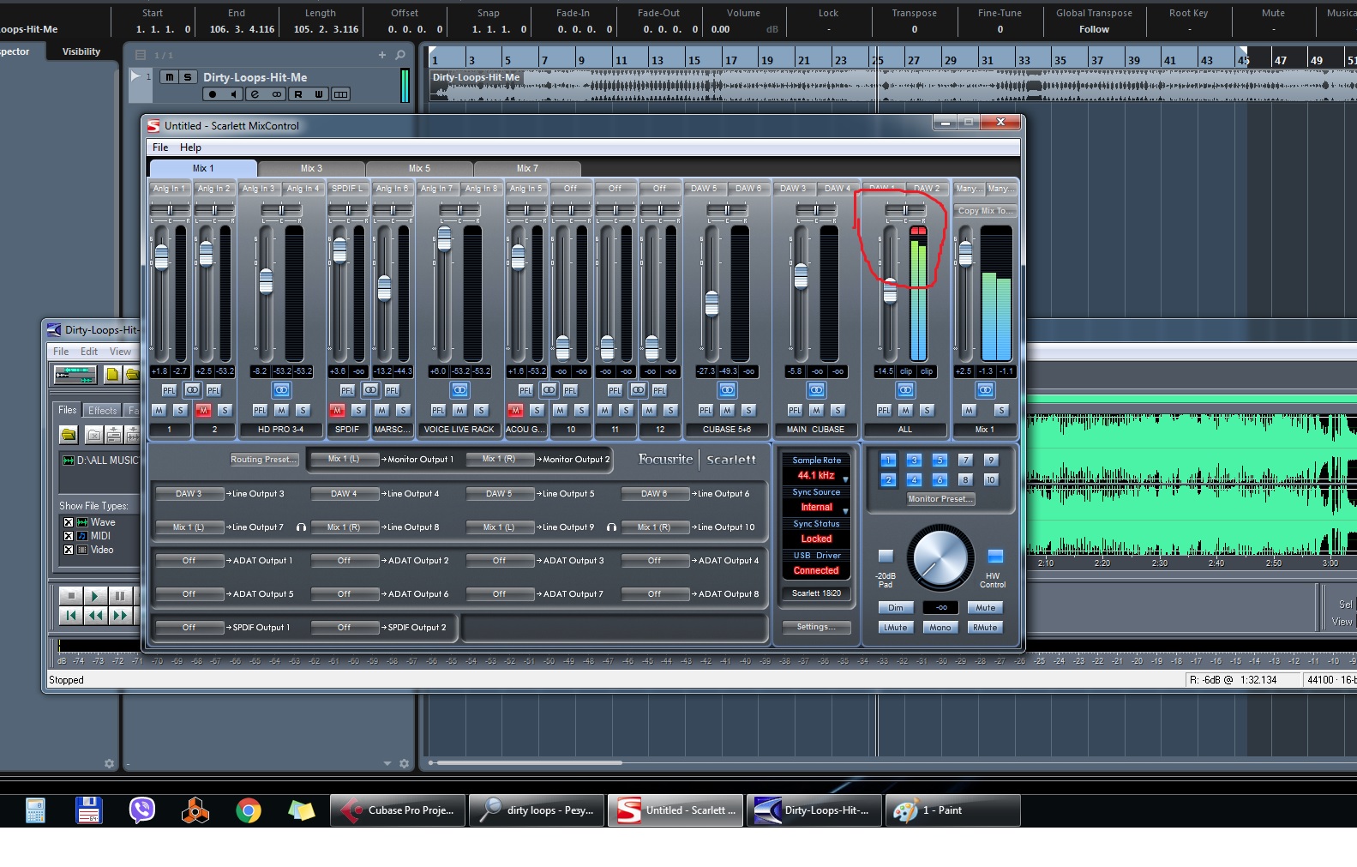Image resolution: width=1357 pixels, height=867 pixels.
Task: Click stereo link icon on Mix 1 master
Action: pyautogui.click(x=985, y=390)
